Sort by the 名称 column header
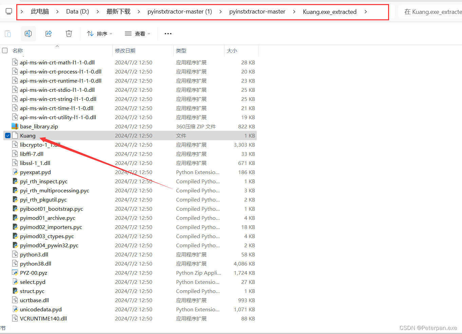 point(18,50)
